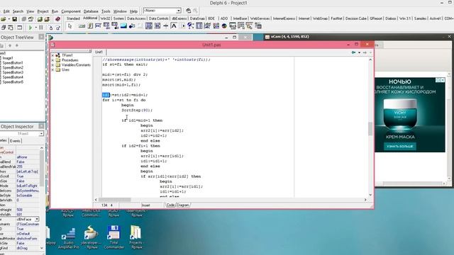
Task: Switch to the ADO palette tab
Action: [x=224, y=18]
